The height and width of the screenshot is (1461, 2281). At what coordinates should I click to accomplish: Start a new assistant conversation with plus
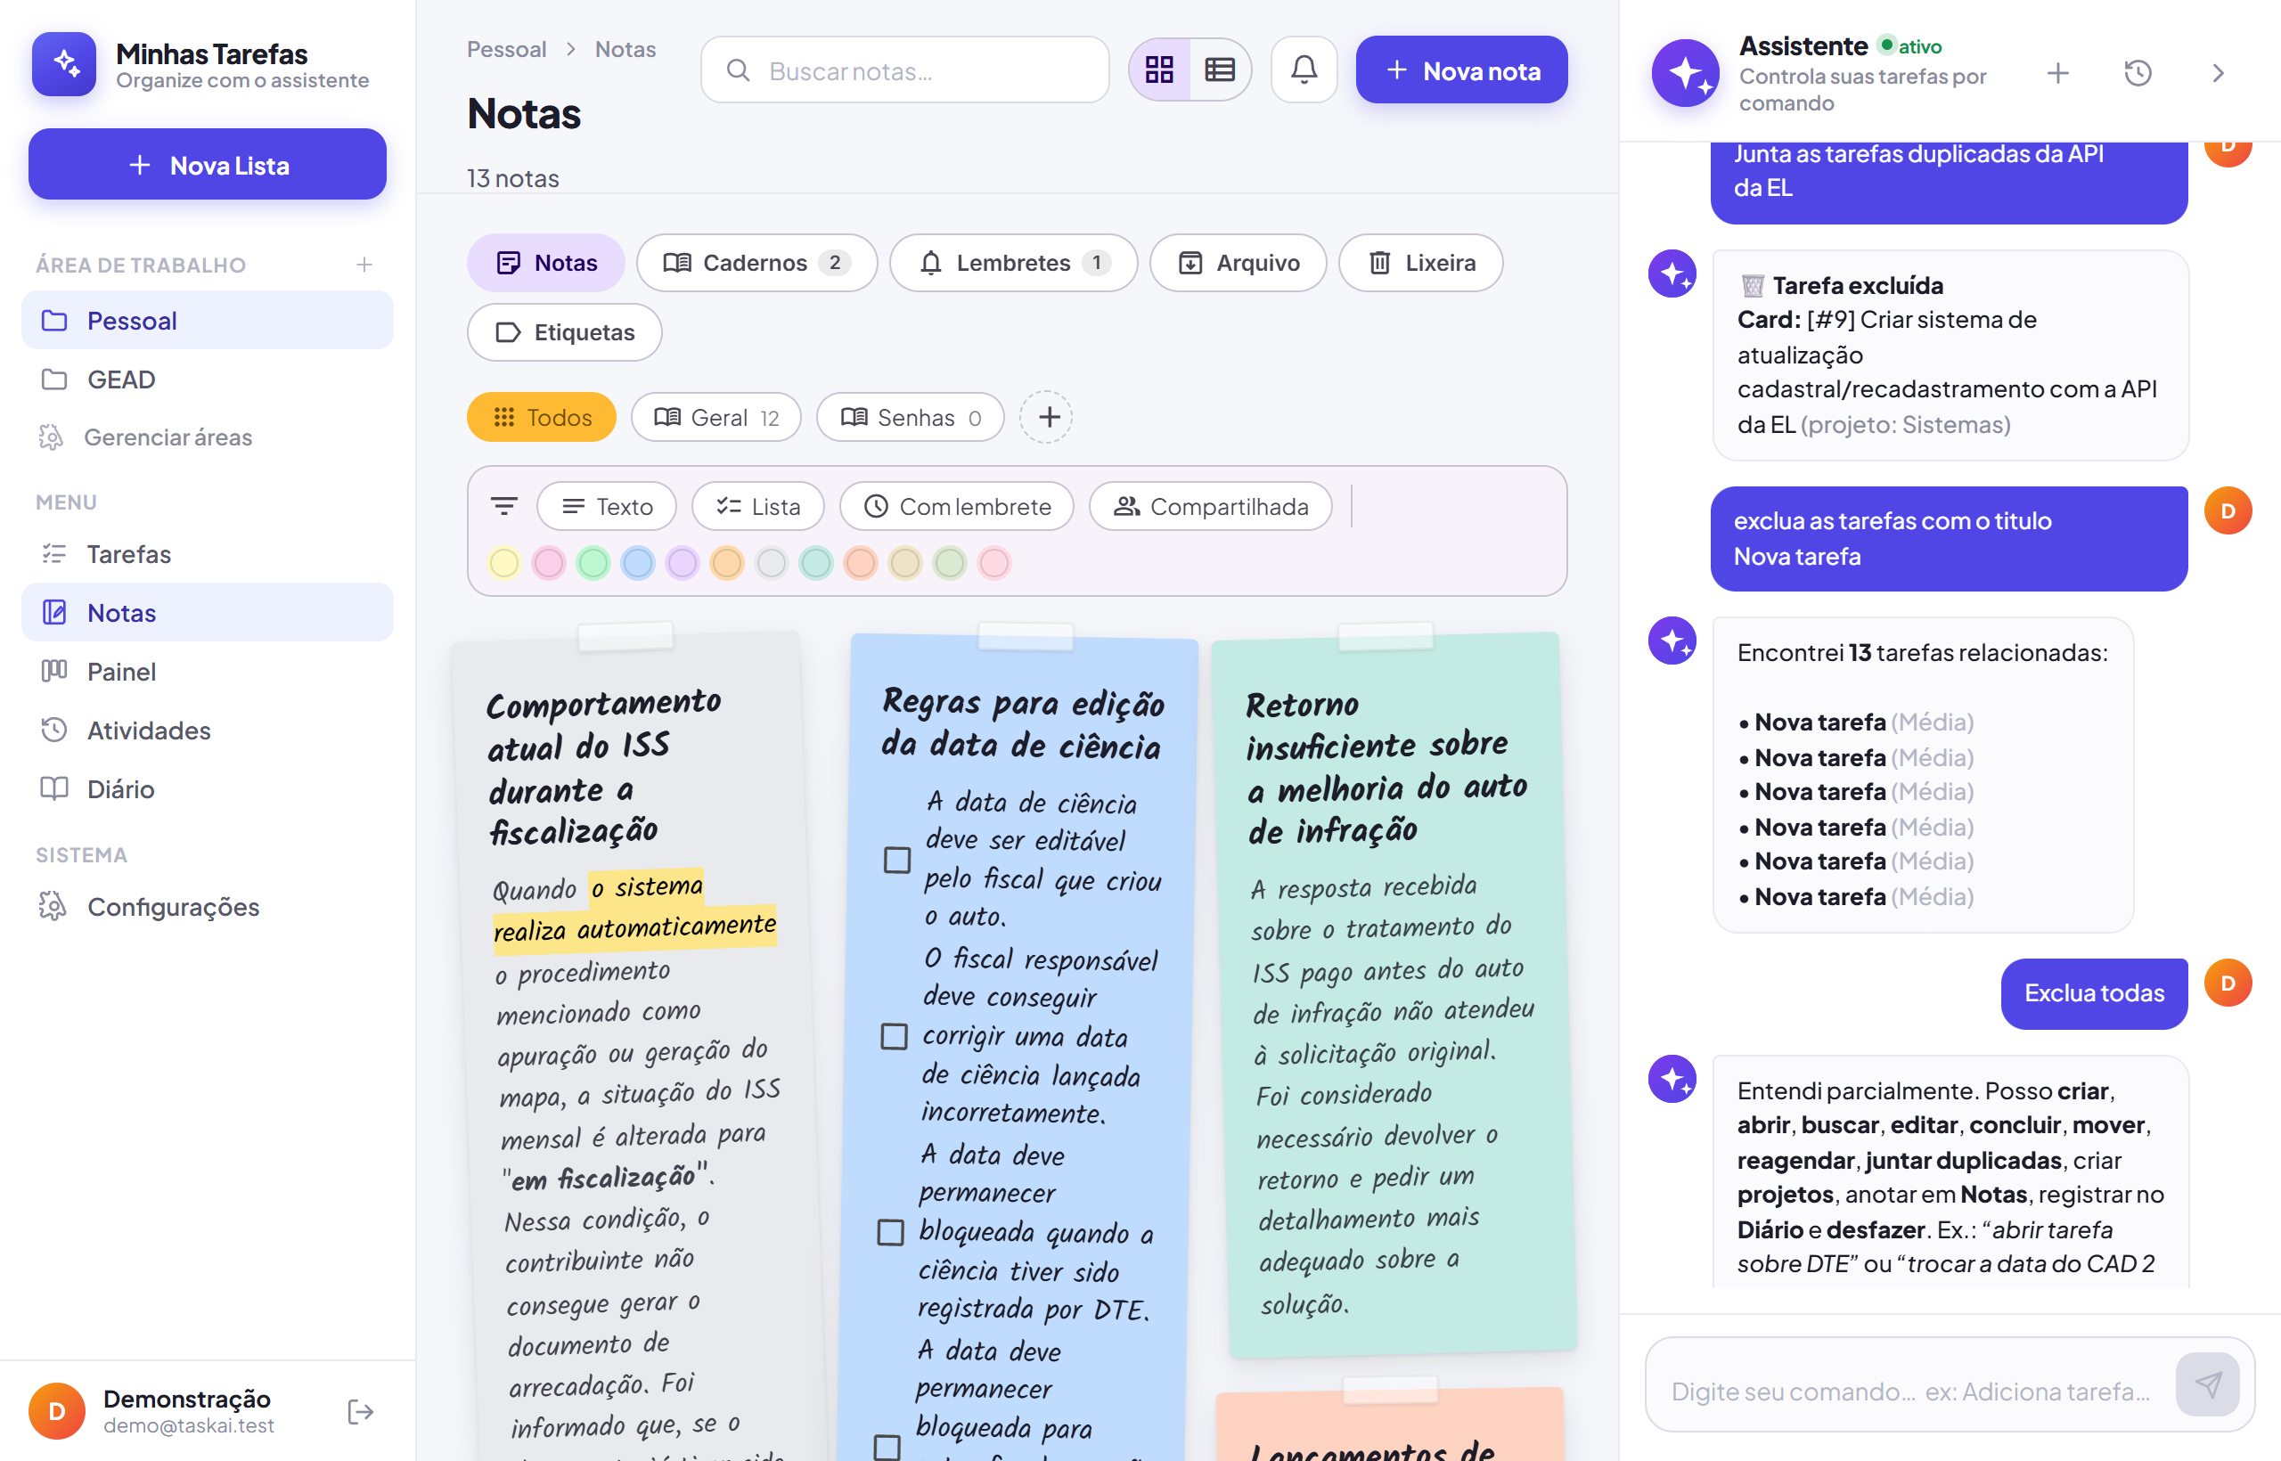point(2059,72)
